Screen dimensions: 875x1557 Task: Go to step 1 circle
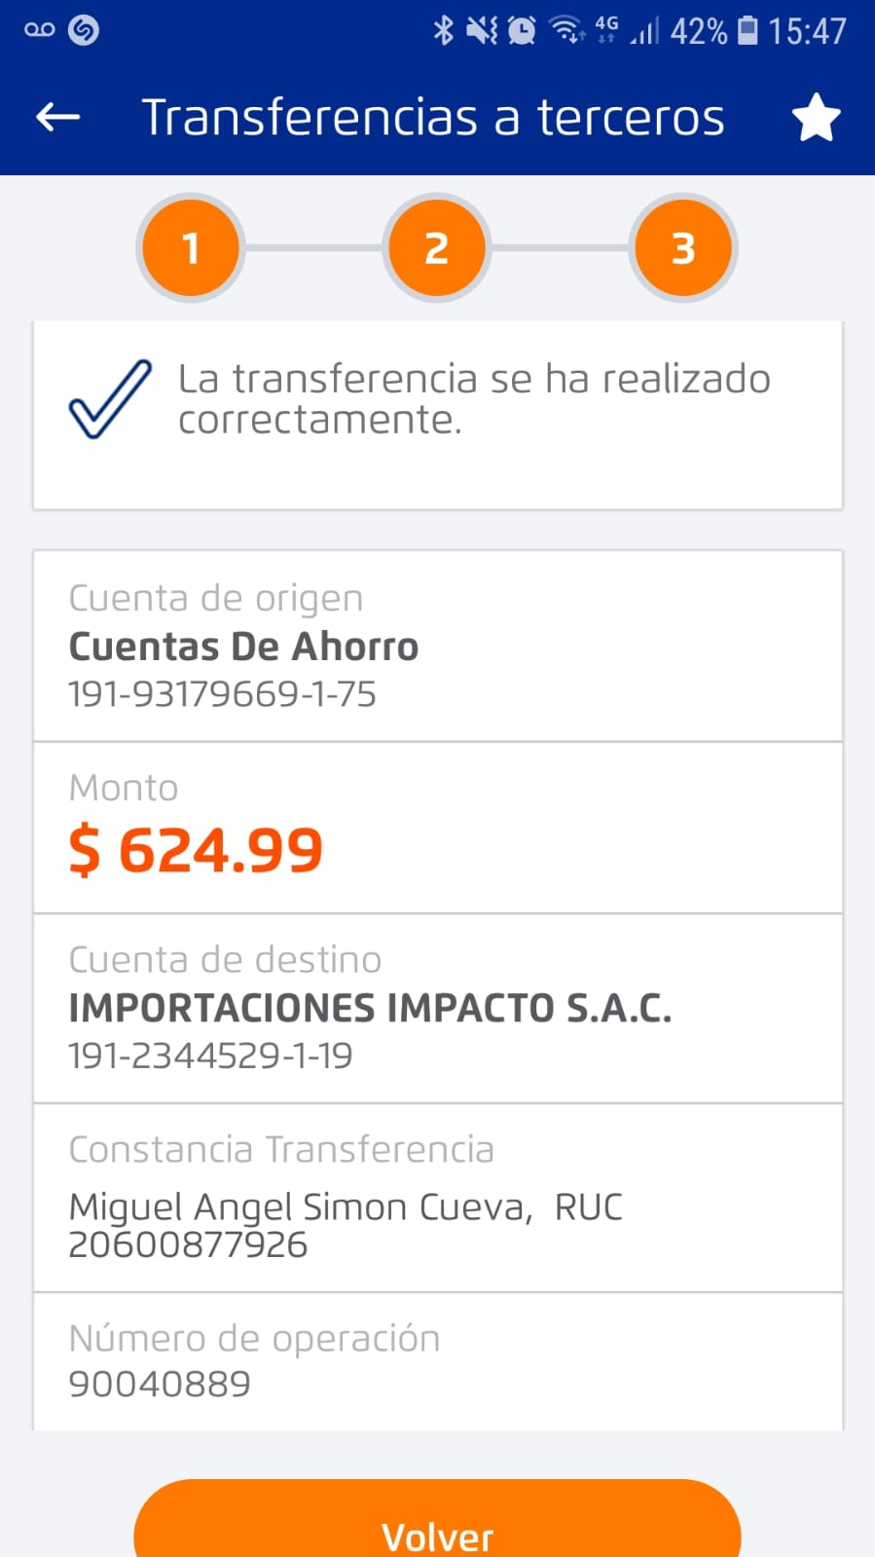(191, 248)
